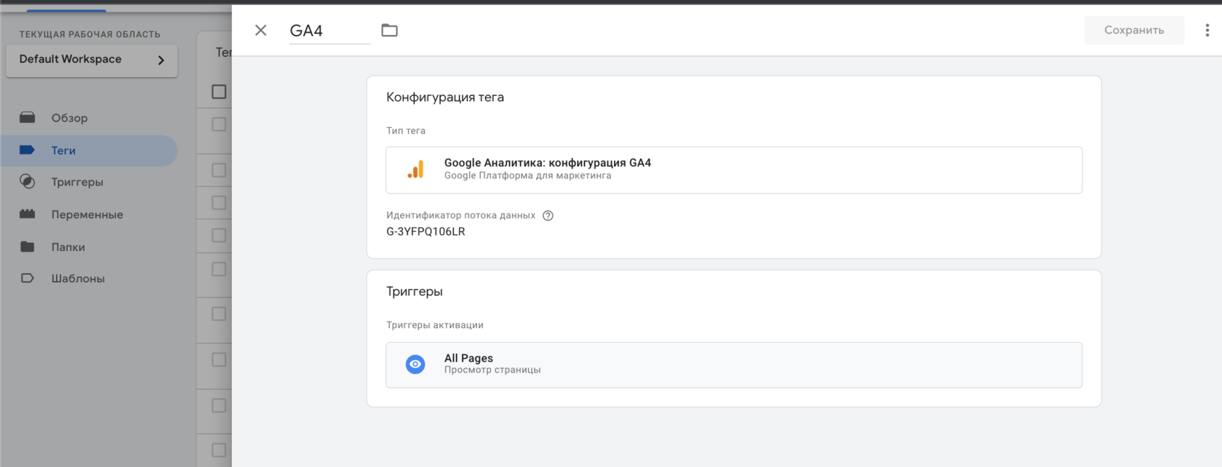Click the folder icon next to GA4
Viewport: 1222px width, 467px height.
click(389, 31)
